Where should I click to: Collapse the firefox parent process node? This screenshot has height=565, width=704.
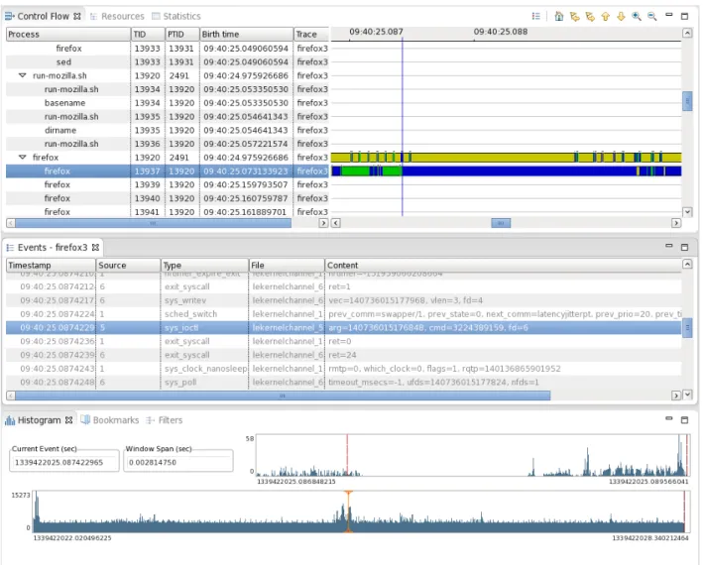click(x=22, y=157)
